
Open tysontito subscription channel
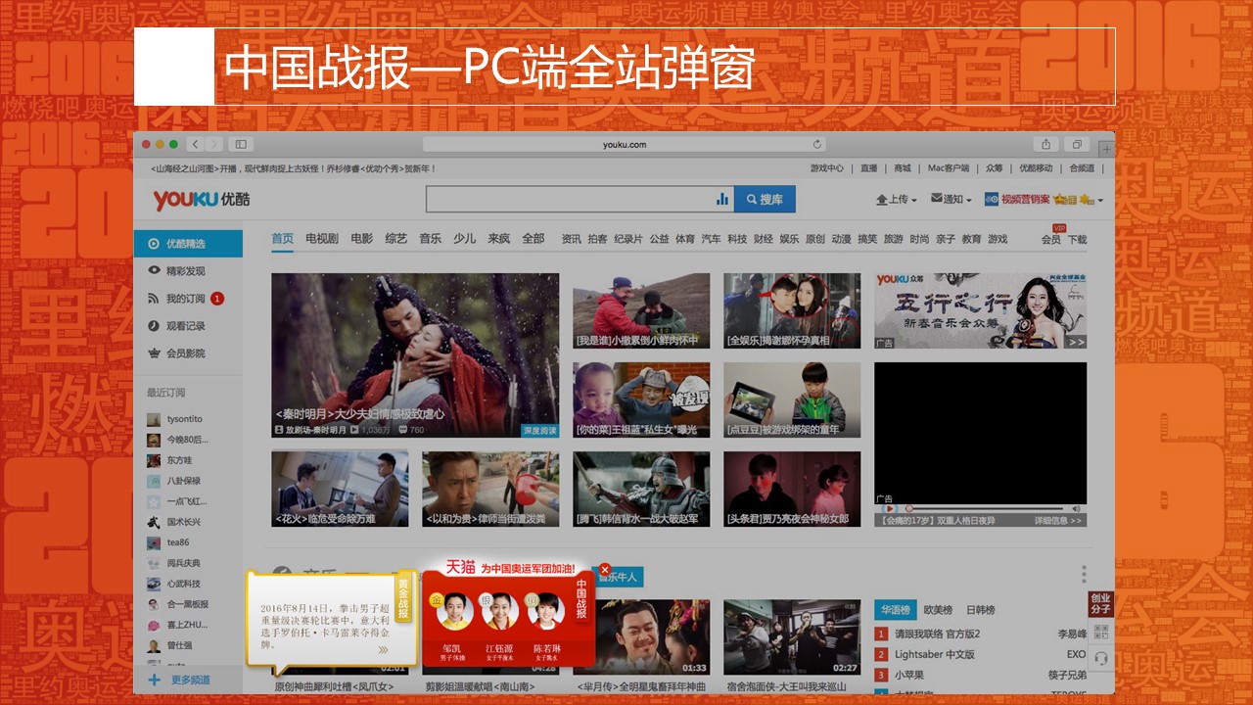click(175, 419)
